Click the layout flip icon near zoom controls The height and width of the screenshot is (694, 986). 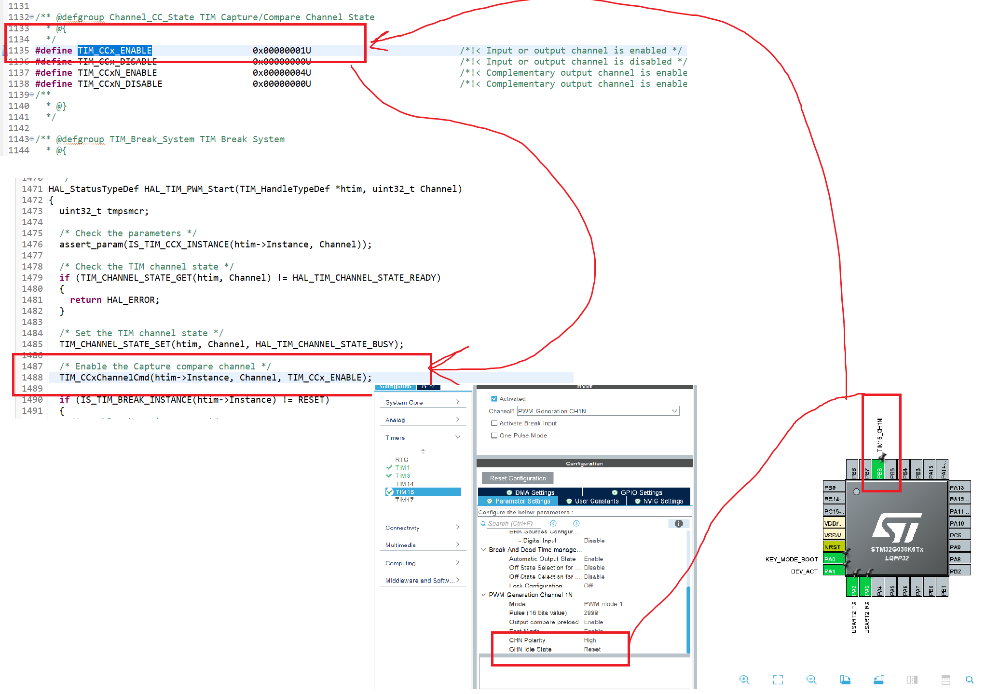click(912, 680)
